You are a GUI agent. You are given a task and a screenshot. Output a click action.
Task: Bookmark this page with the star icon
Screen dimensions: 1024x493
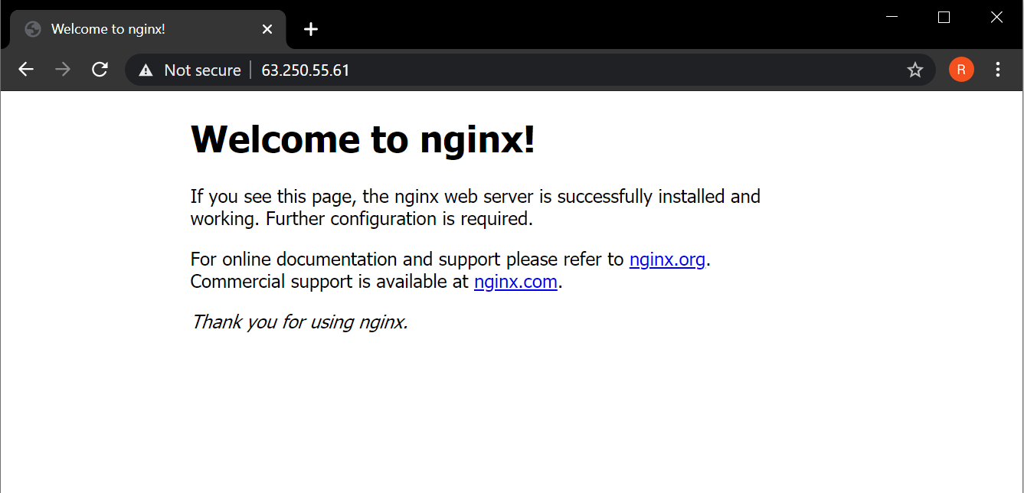click(915, 70)
